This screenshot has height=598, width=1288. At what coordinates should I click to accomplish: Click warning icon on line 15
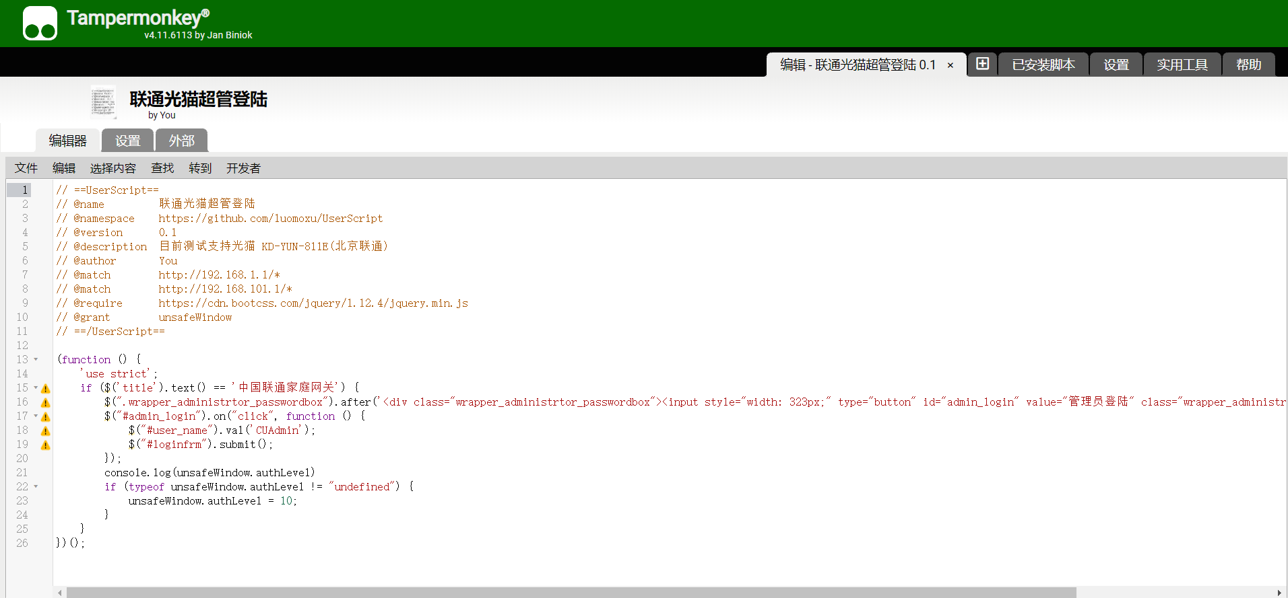click(x=46, y=389)
